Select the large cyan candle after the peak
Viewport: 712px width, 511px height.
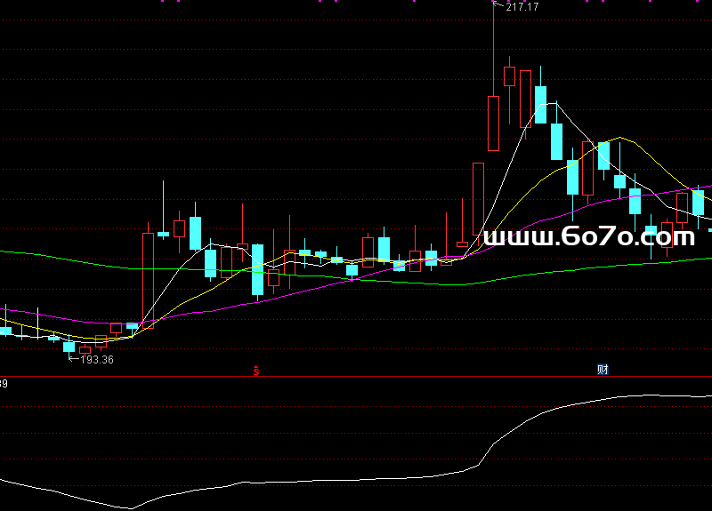coord(539,105)
